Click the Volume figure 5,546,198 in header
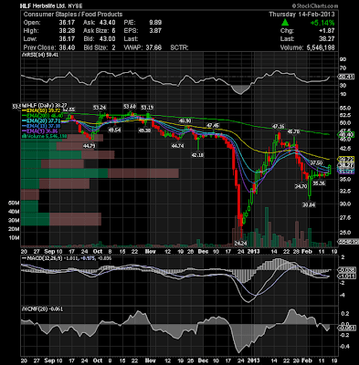The width and height of the screenshot is (359, 365). click(321, 47)
